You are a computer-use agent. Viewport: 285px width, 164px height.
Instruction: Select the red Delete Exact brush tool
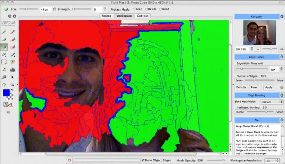point(13,32)
